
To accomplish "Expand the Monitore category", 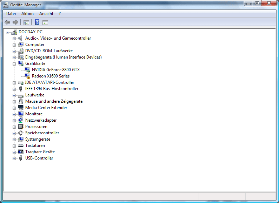I will [14, 114].
